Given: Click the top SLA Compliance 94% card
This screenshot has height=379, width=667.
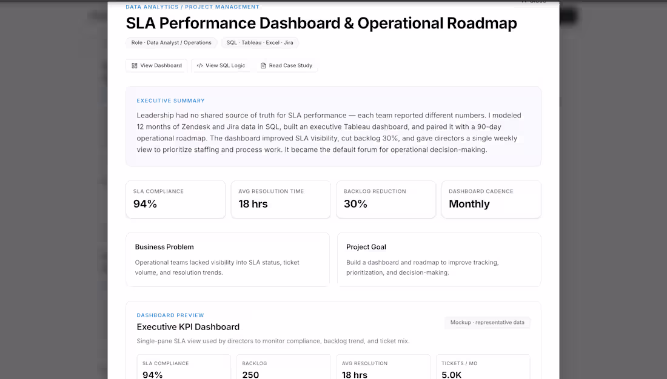Looking at the screenshot, I should 176,199.
